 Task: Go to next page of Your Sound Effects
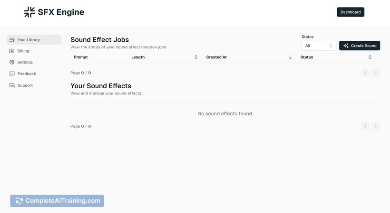[376, 126]
